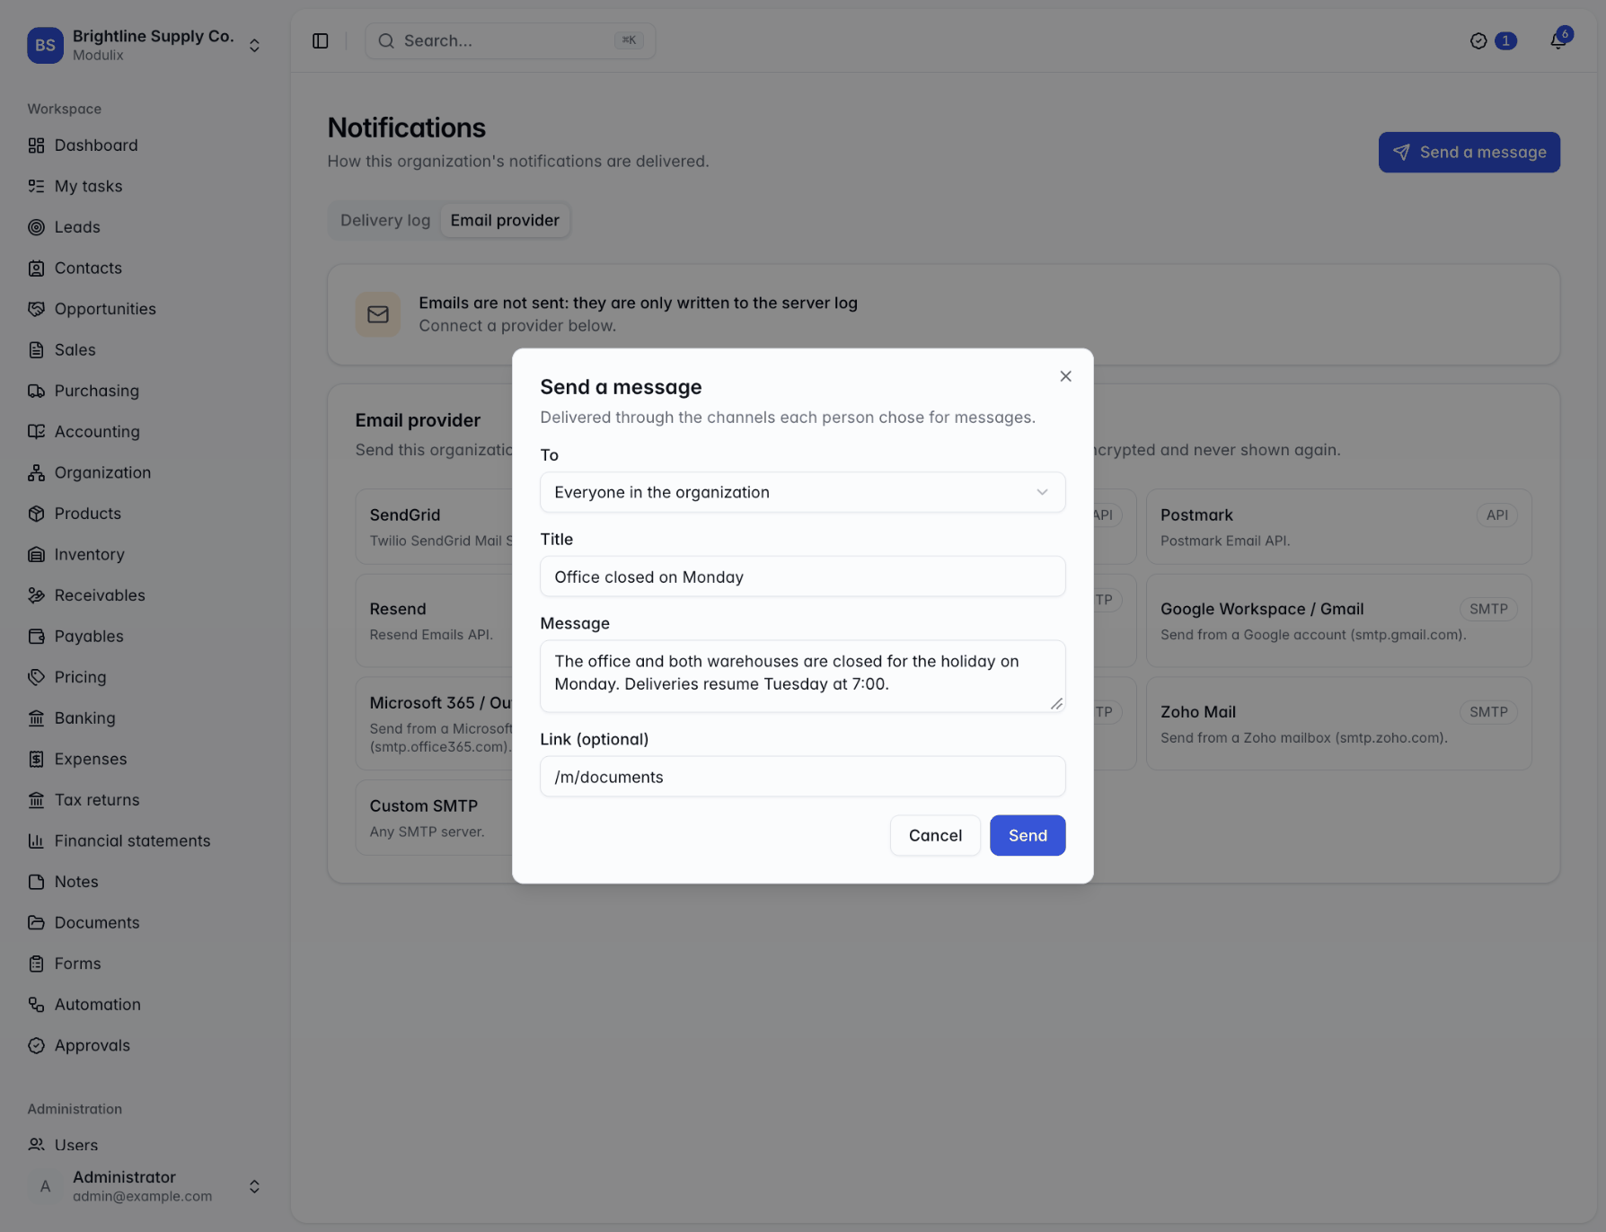The image size is (1606, 1232).
Task: Select the Zoho Mail provider card
Action: pyautogui.click(x=1338, y=723)
